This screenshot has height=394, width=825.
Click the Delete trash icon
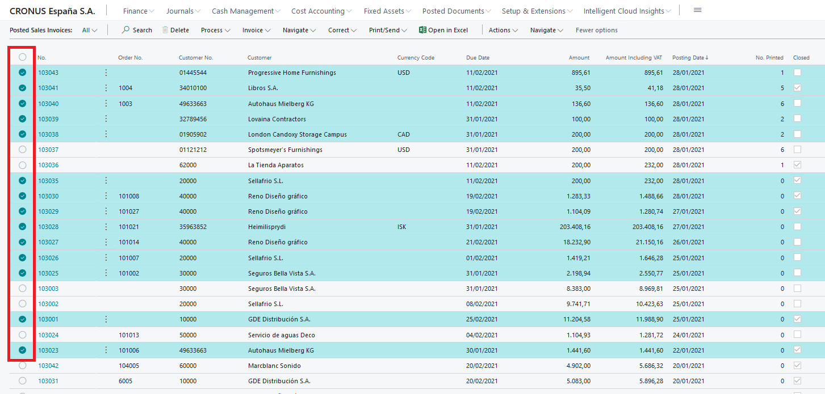point(165,30)
